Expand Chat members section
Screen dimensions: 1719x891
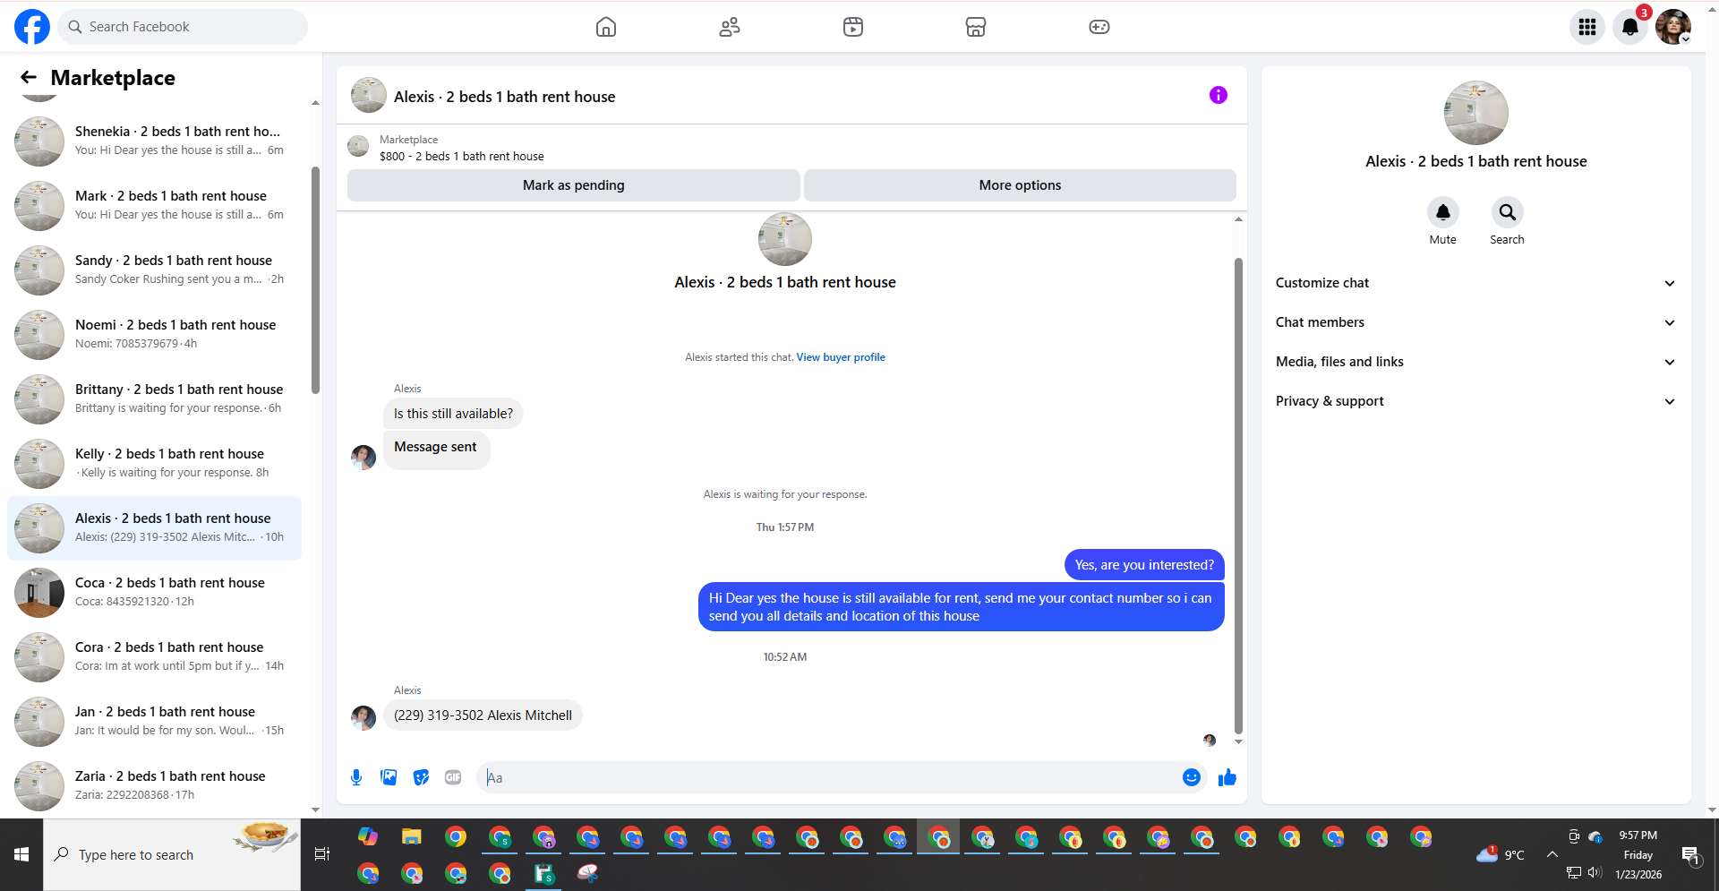[x=1475, y=322]
